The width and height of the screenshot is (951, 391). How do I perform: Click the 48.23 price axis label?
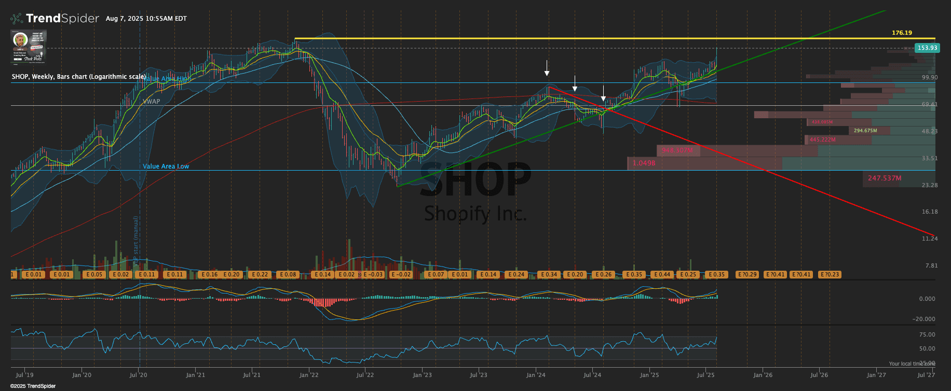point(930,131)
